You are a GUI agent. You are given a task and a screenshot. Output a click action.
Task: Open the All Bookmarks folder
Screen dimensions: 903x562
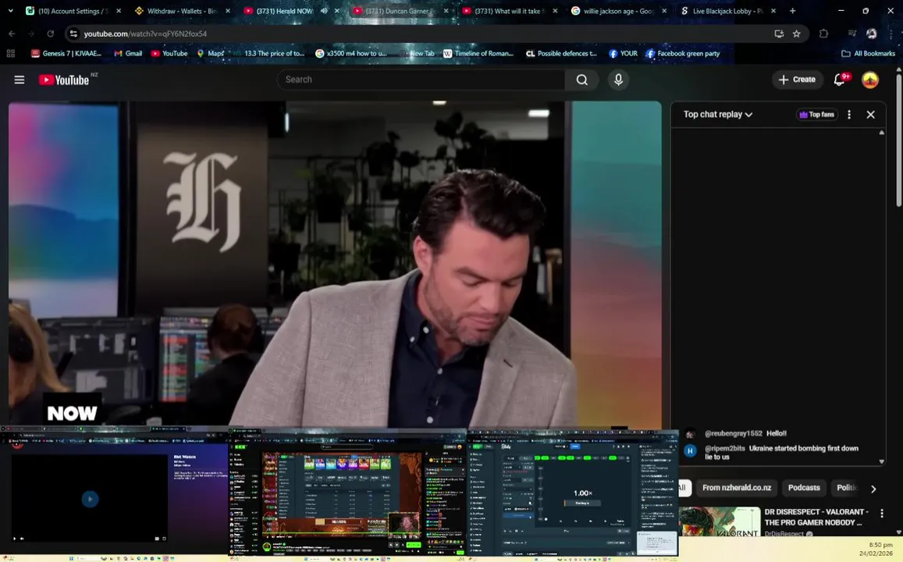(x=869, y=54)
